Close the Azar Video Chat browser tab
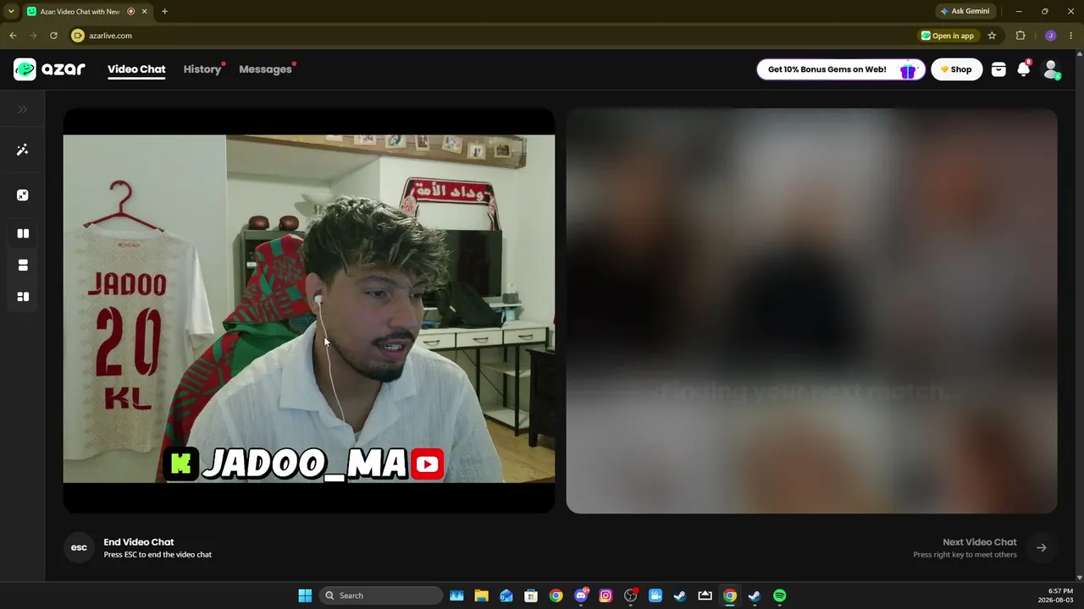Screen dimensions: 1084x609 click(145, 11)
